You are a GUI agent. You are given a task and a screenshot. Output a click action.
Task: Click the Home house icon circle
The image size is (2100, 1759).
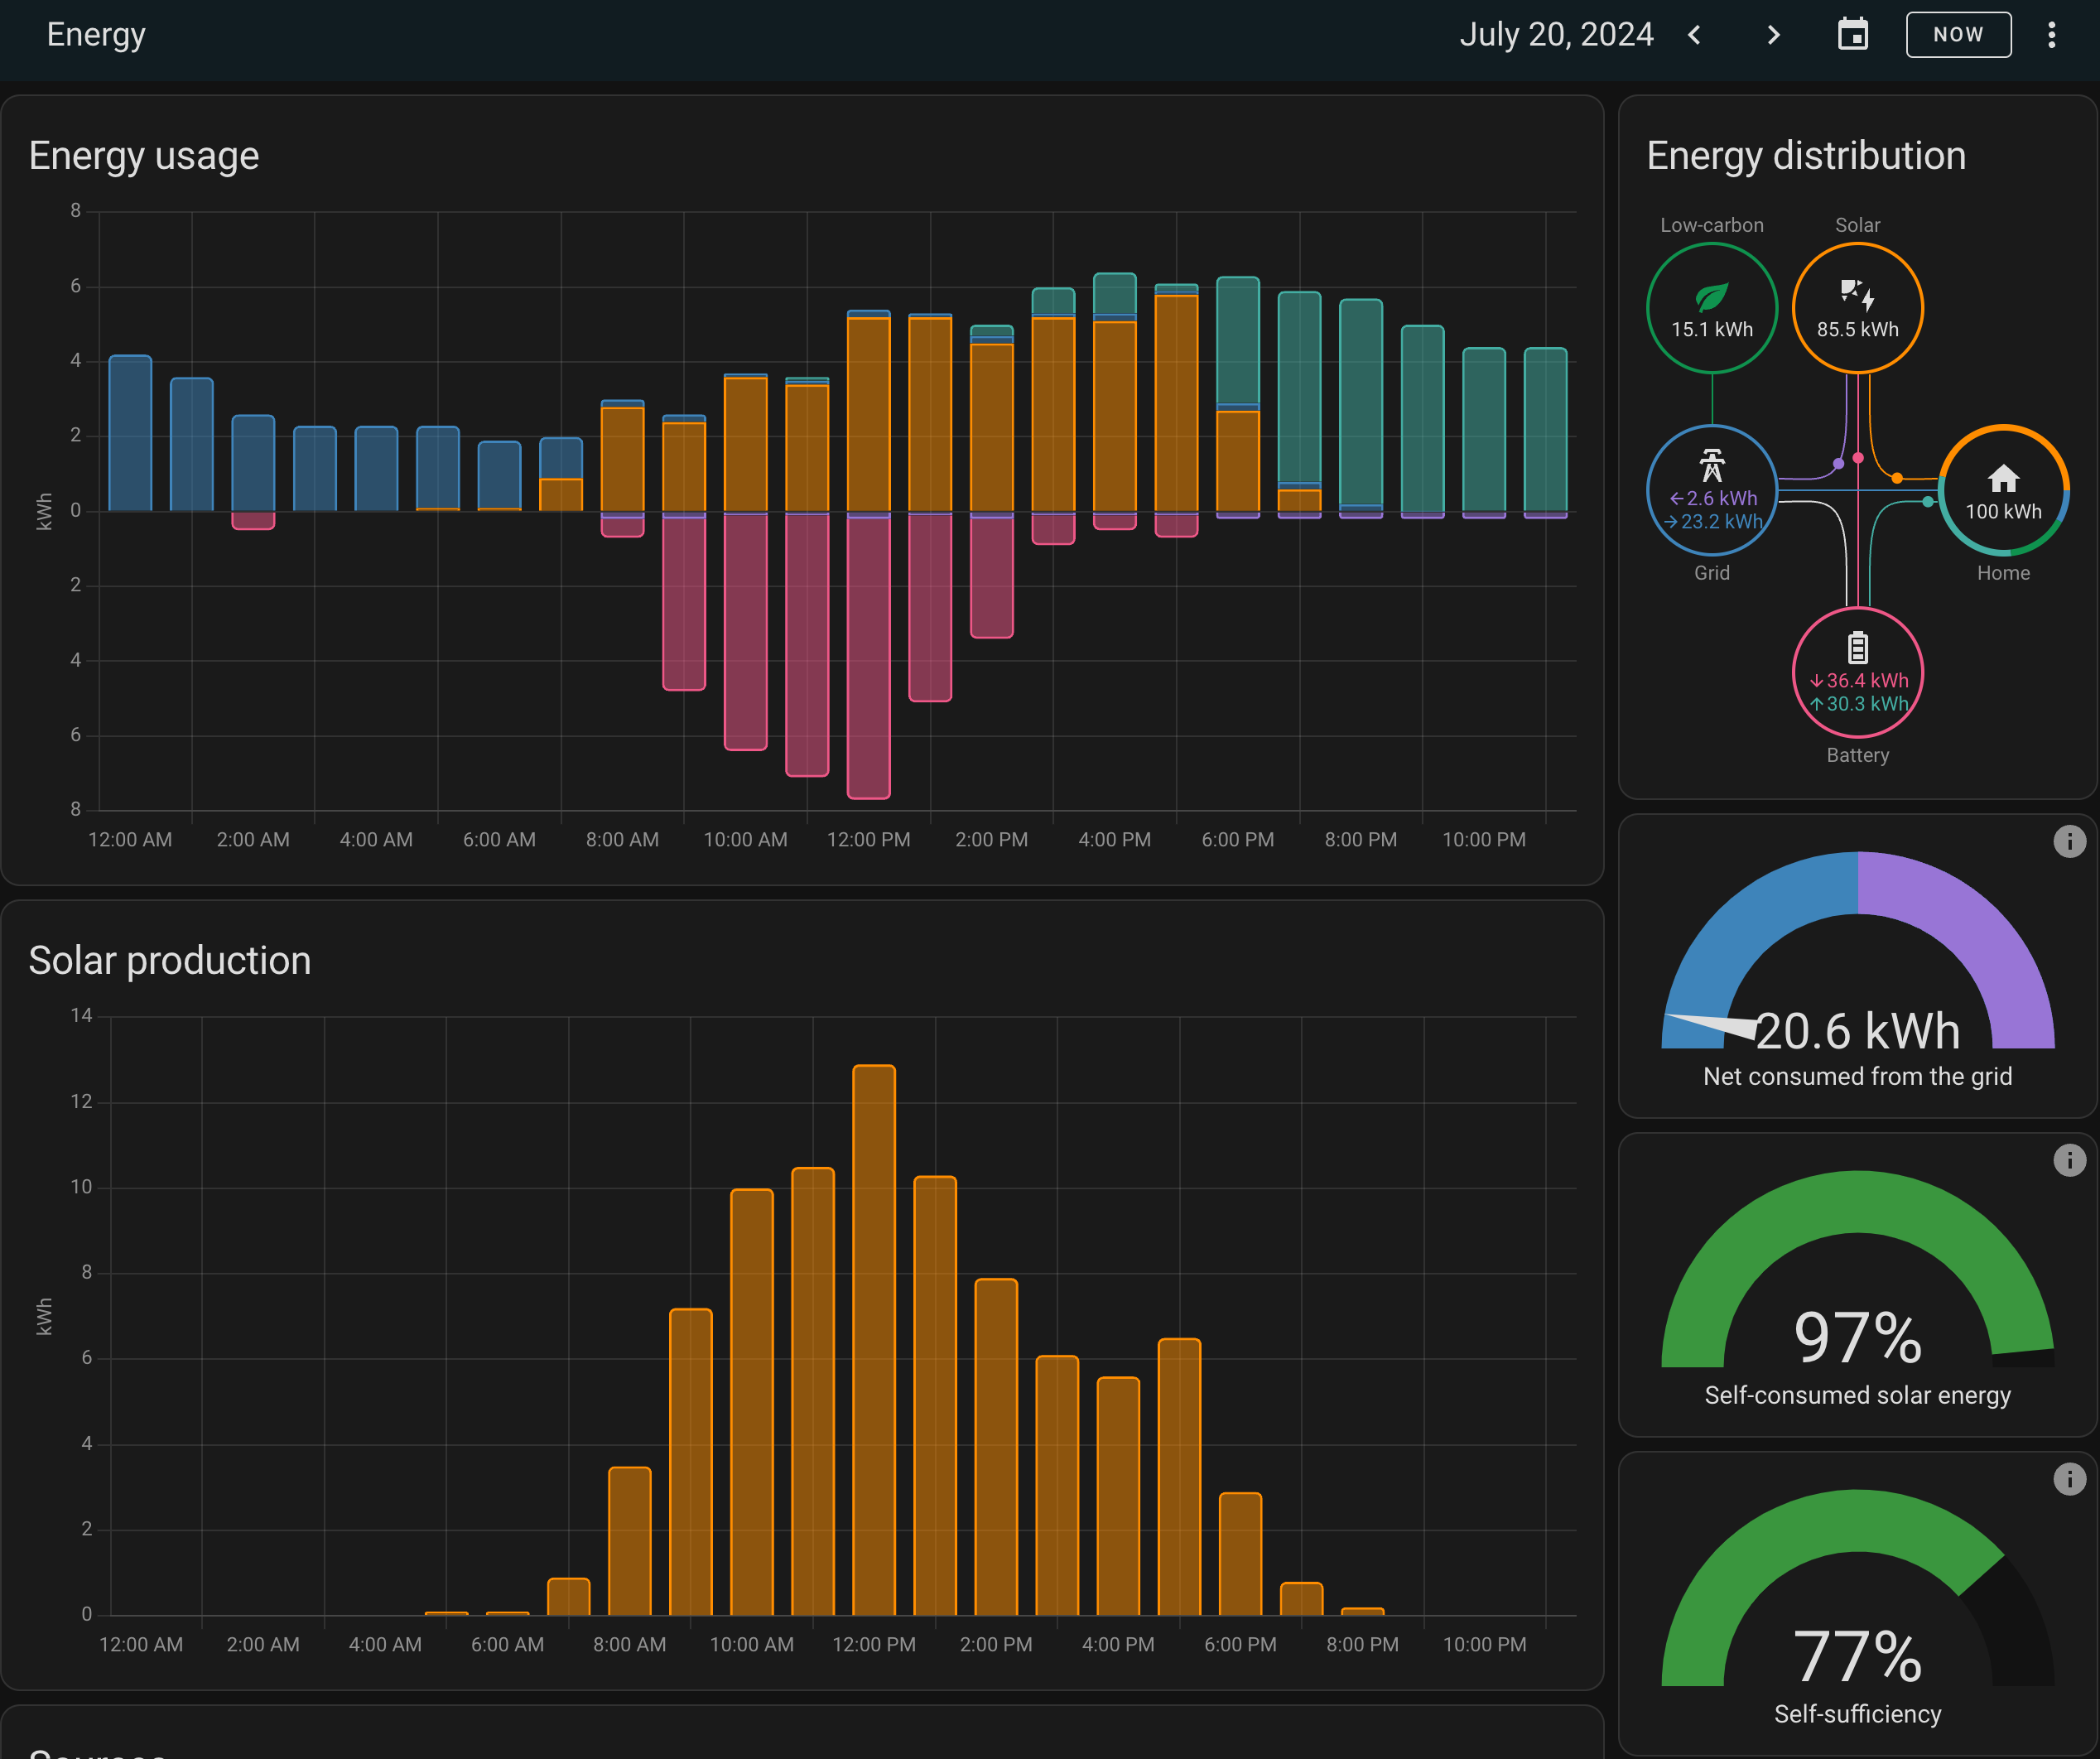point(2002,490)
